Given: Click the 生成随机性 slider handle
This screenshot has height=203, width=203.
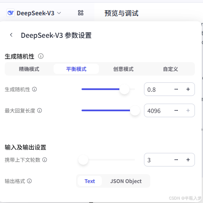Looking at the screenshot, I should pos(124,89).
